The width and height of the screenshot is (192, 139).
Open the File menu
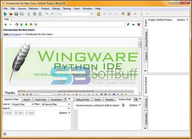point(5,9)
